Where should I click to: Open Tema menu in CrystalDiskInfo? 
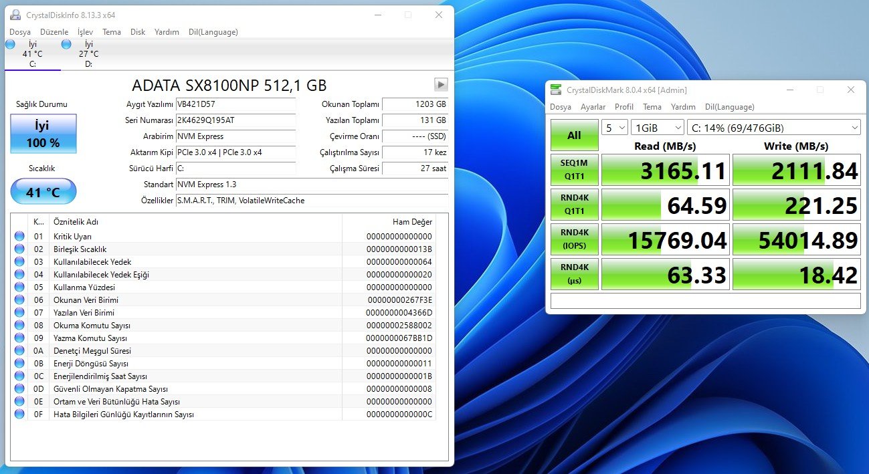(x=112, y=32)
